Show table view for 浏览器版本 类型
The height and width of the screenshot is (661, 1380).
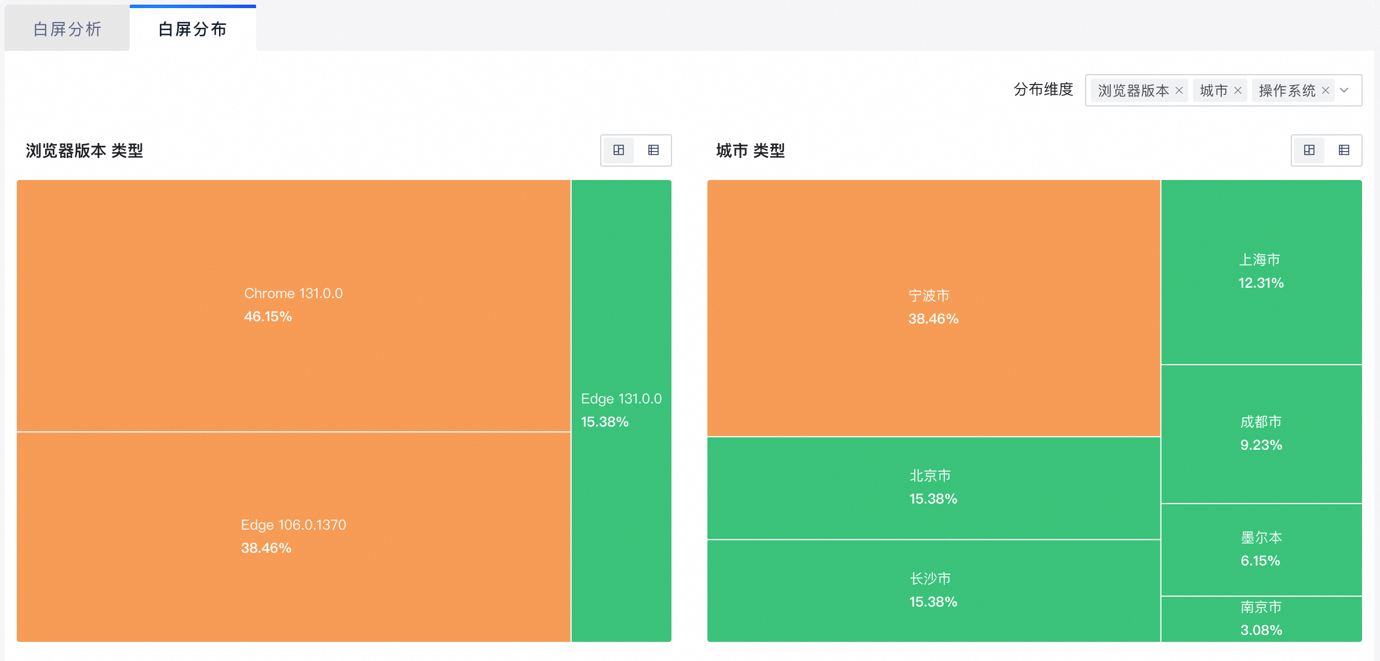pyautogui.click(x=654, y=150)
